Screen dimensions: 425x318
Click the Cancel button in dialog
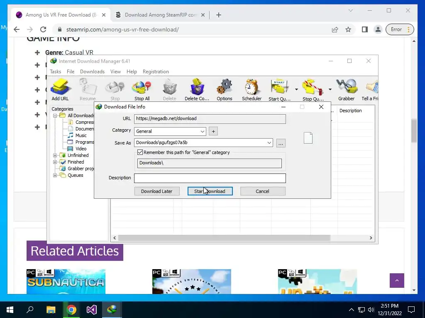(x=263, y=191)
